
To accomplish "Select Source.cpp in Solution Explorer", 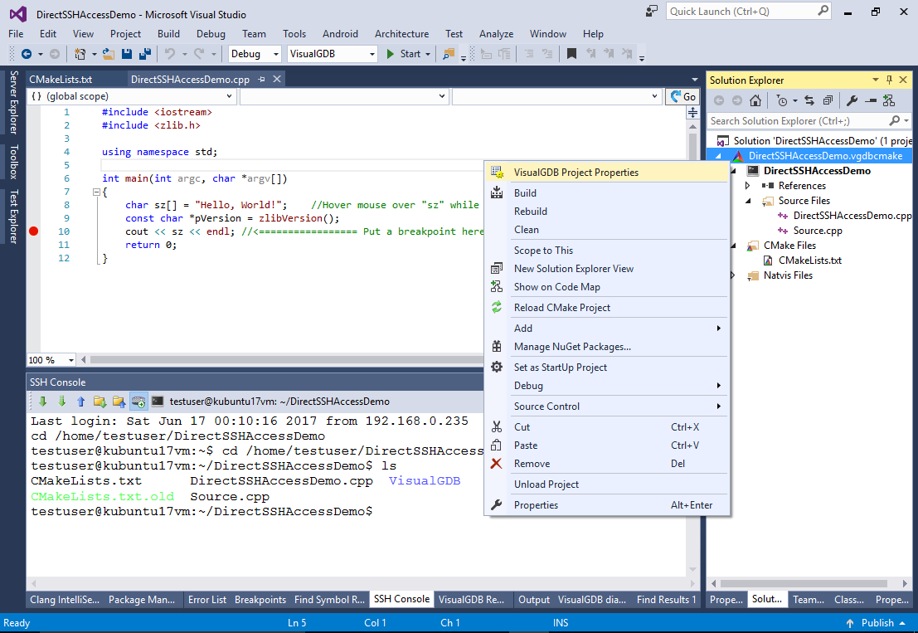I will (x=818, y=231).
